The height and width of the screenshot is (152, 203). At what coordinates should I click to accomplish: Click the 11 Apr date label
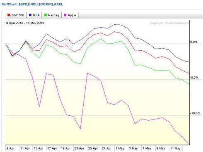(25, 148)
